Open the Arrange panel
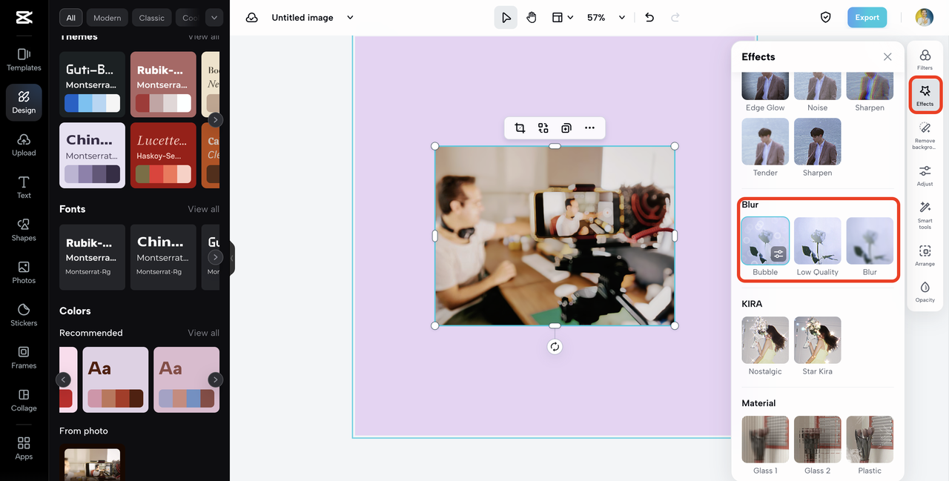Screen dimensions: 949x481 click(x=925, y=255)
